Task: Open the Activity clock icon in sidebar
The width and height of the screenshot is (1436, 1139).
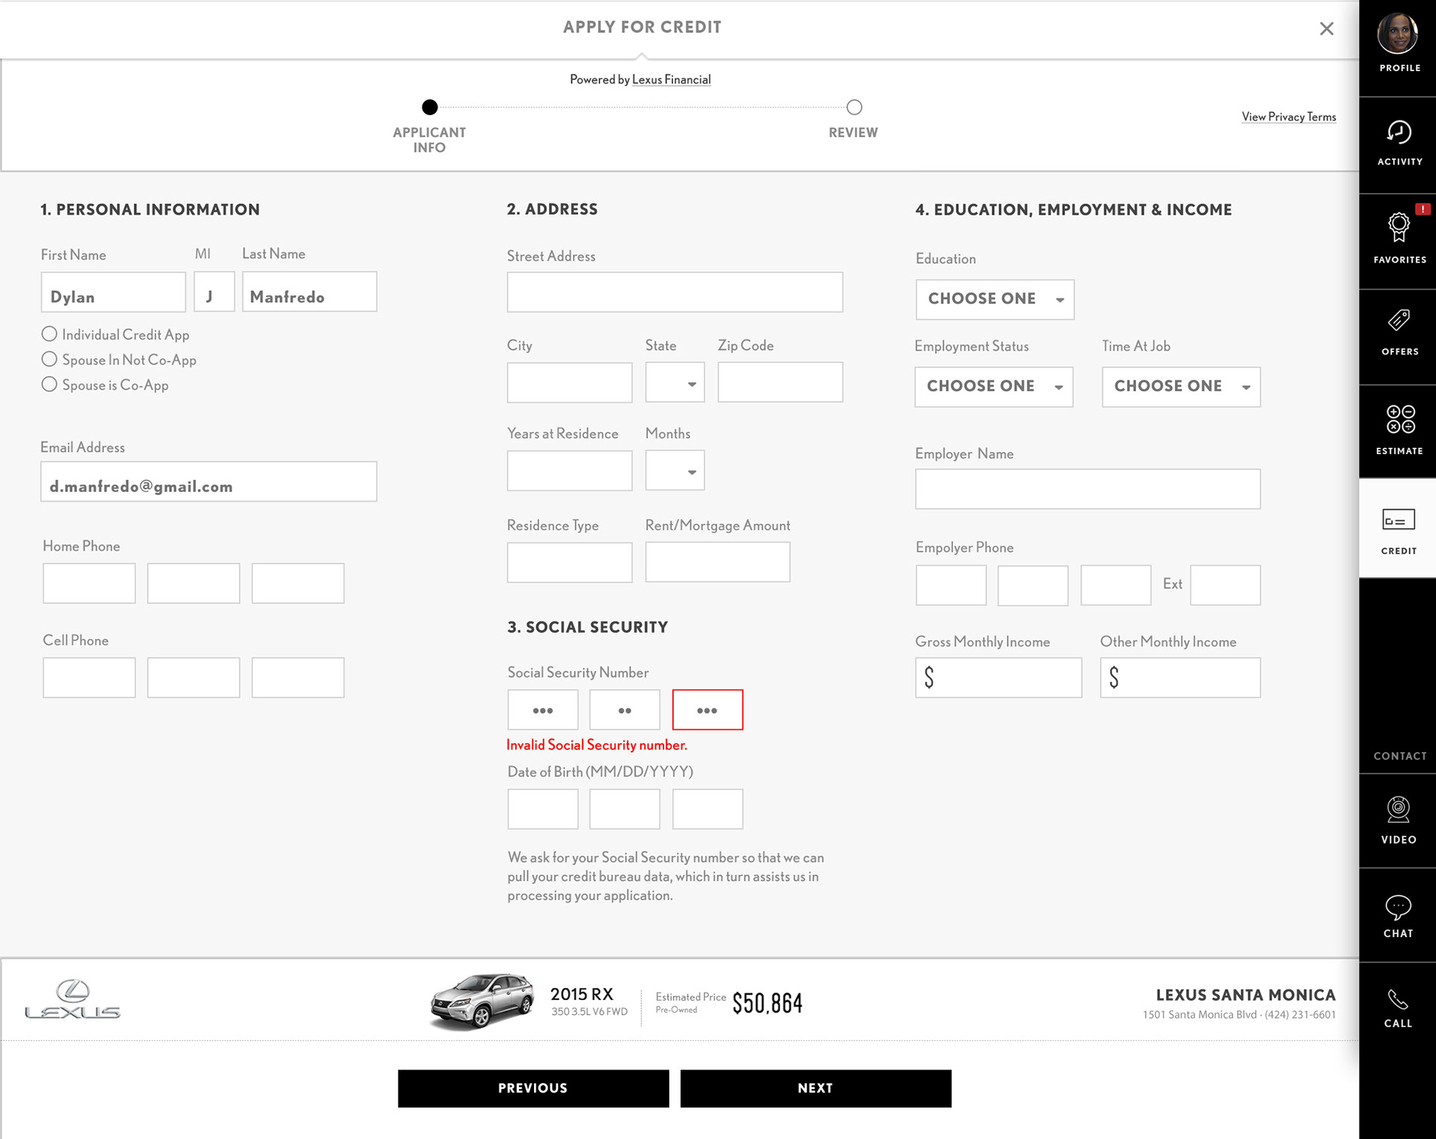Action: coord(1399,133)
